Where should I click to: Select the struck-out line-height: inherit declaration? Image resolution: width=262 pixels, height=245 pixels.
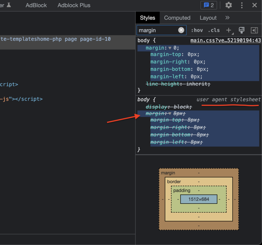coord(178,84)
